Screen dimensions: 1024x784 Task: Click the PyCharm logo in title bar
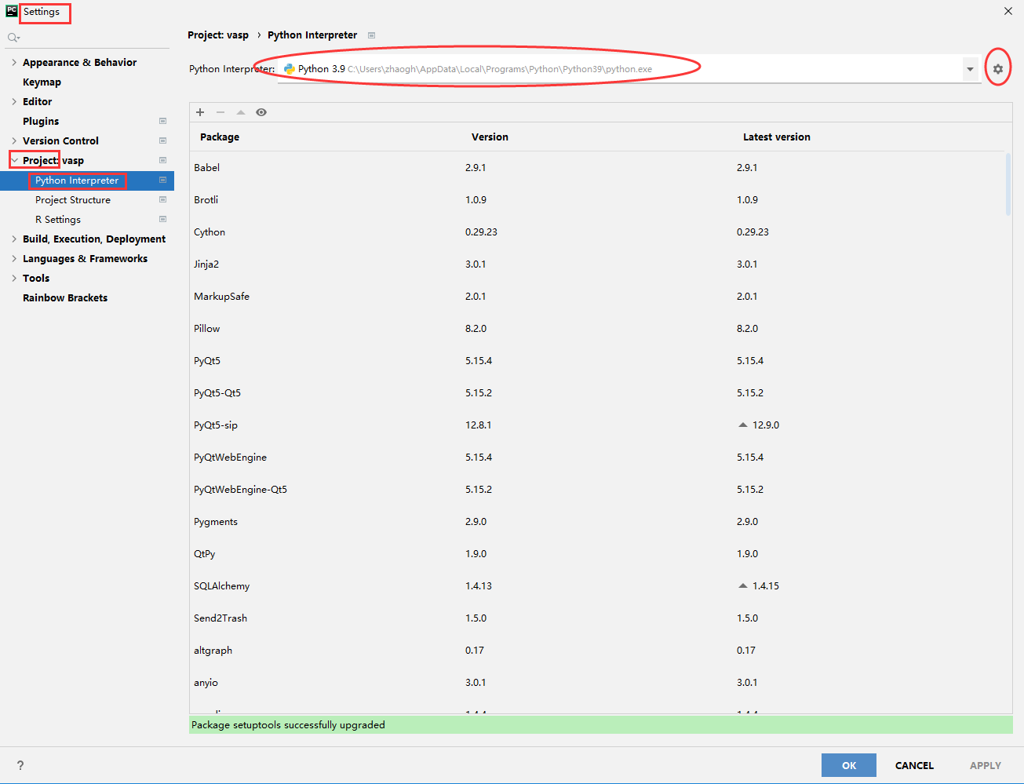point(12,11)
